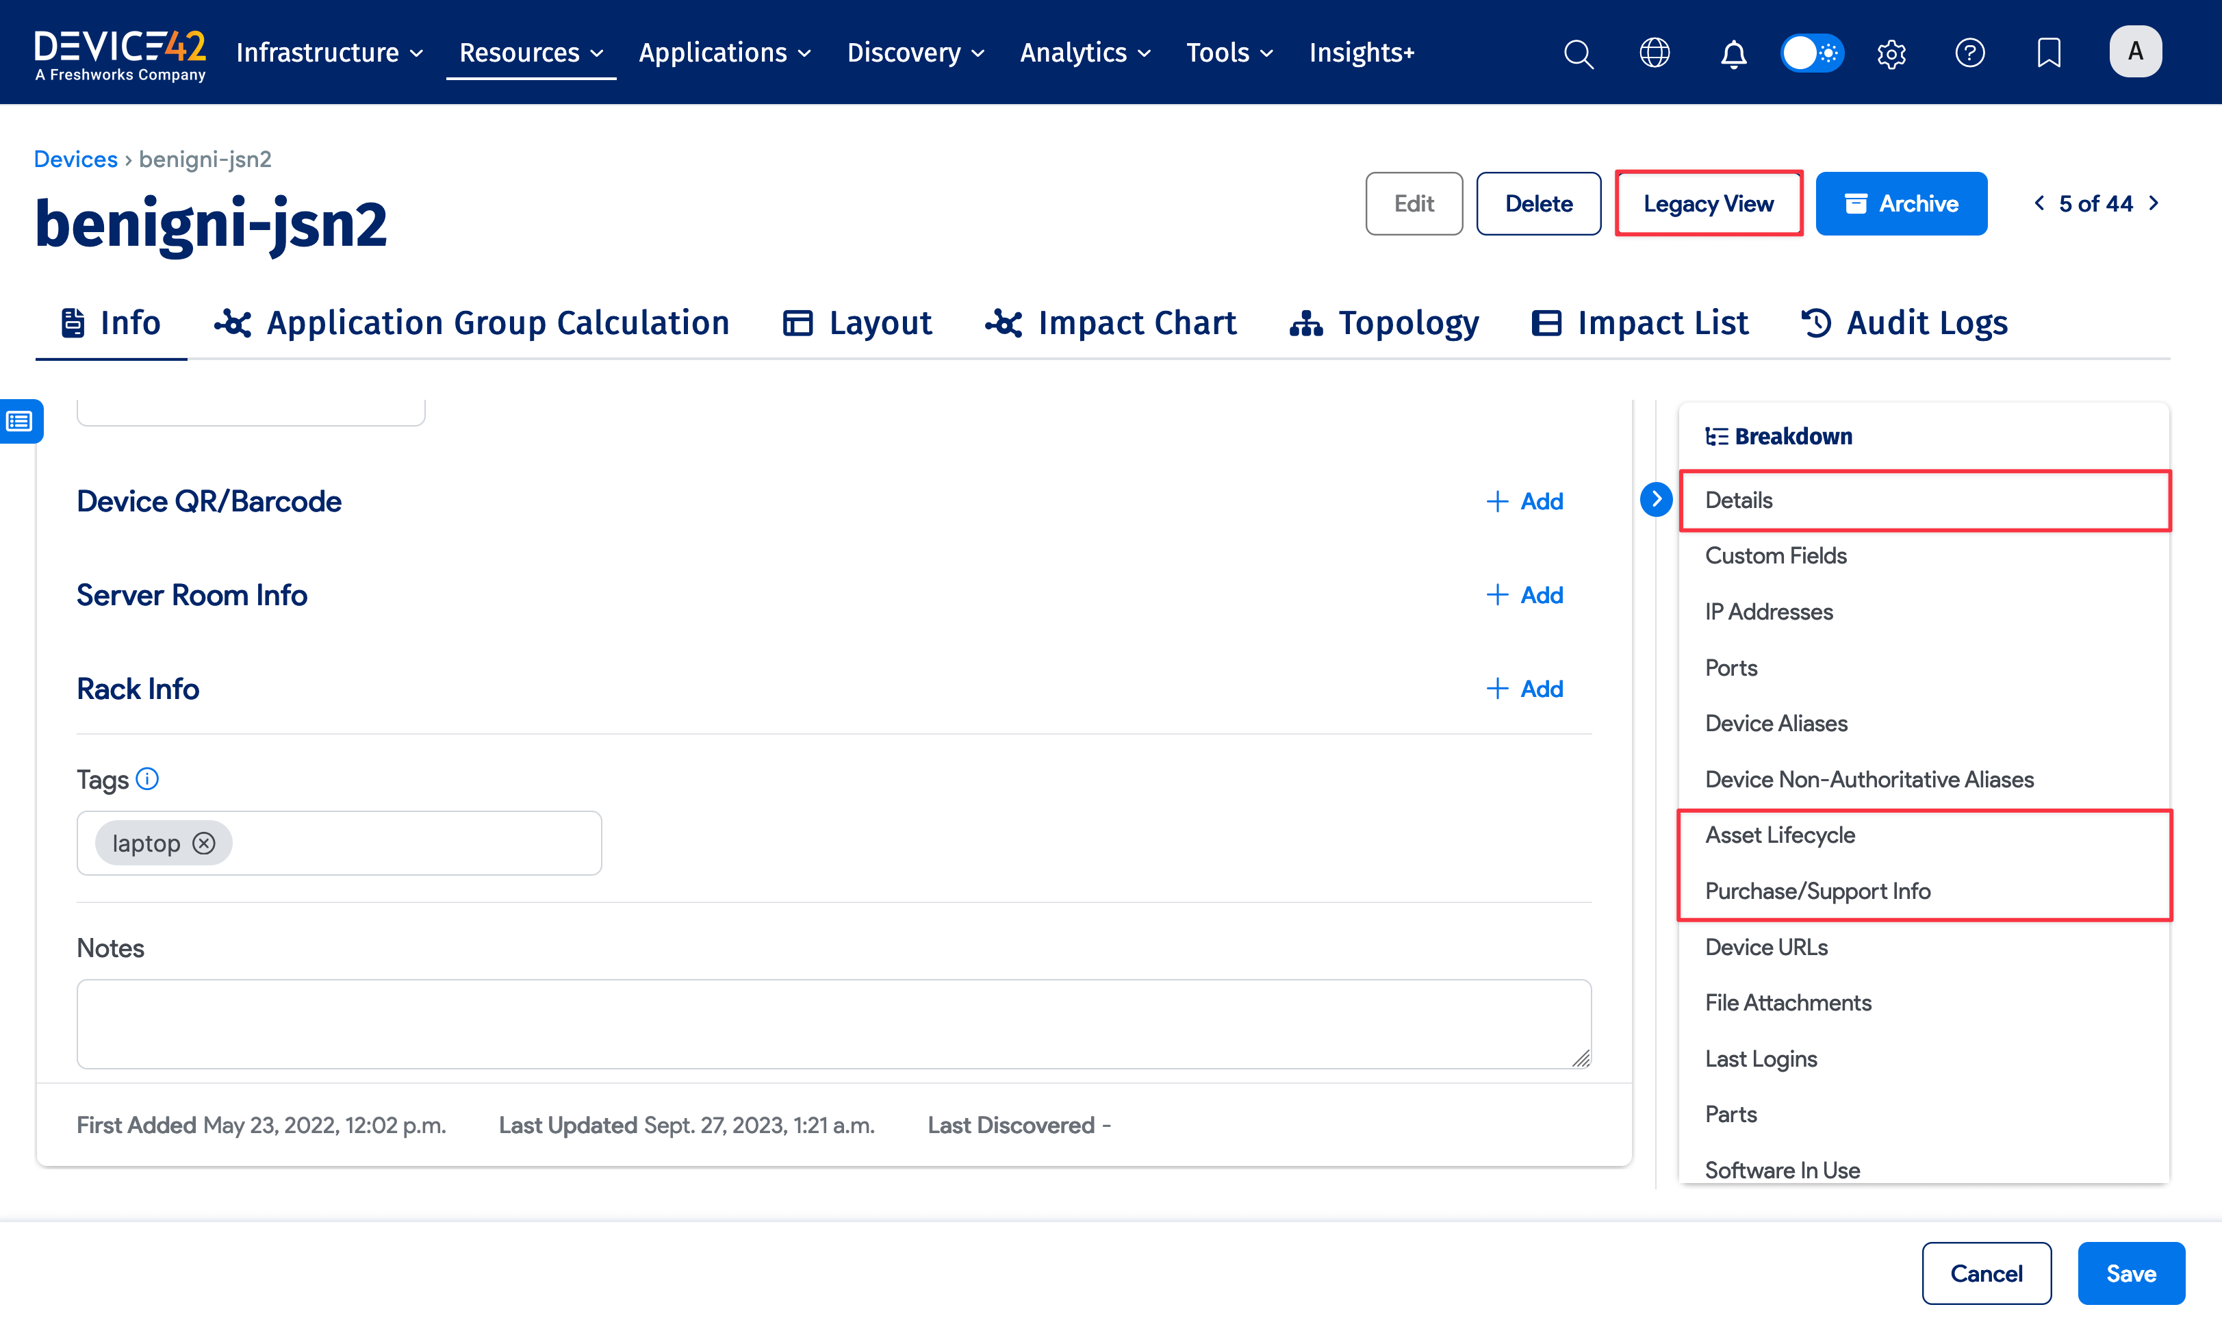Screen dimensions: 2222x1320
Task: Switch to the Topology tab
Action: tap(1384, 323)
